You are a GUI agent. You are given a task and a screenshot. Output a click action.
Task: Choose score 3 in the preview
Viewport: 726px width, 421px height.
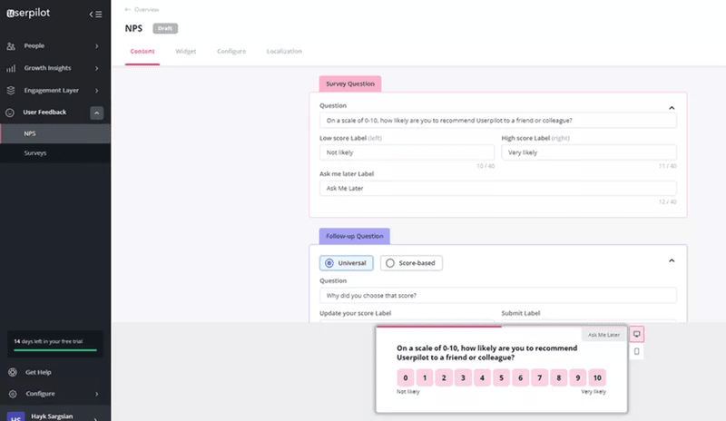[463, 377]
